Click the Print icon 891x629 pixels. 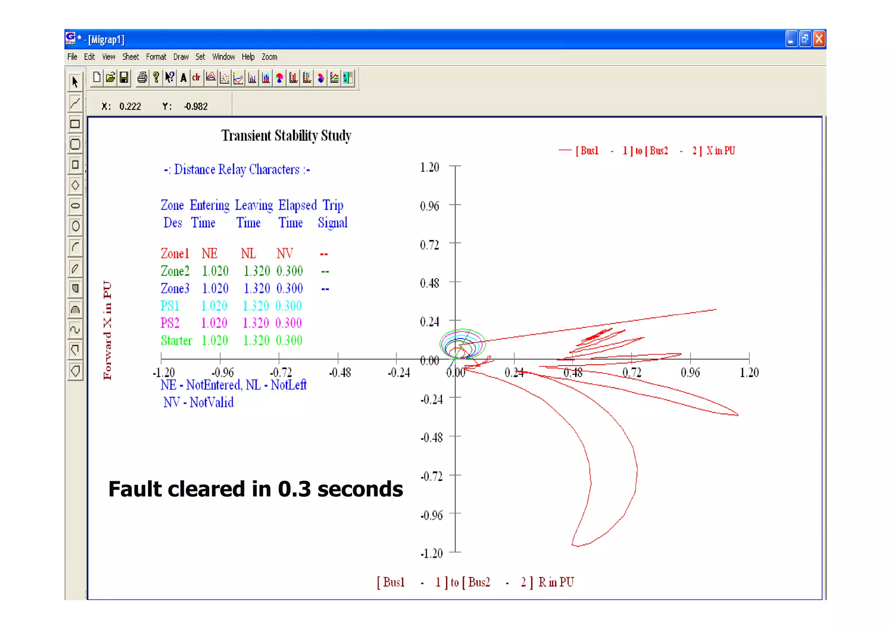pyautogui.click(x=142, y=78)
